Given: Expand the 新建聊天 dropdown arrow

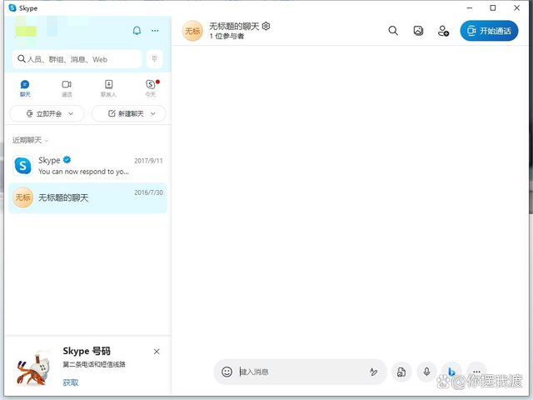Looking at the screenshot, I should [153, 113].
